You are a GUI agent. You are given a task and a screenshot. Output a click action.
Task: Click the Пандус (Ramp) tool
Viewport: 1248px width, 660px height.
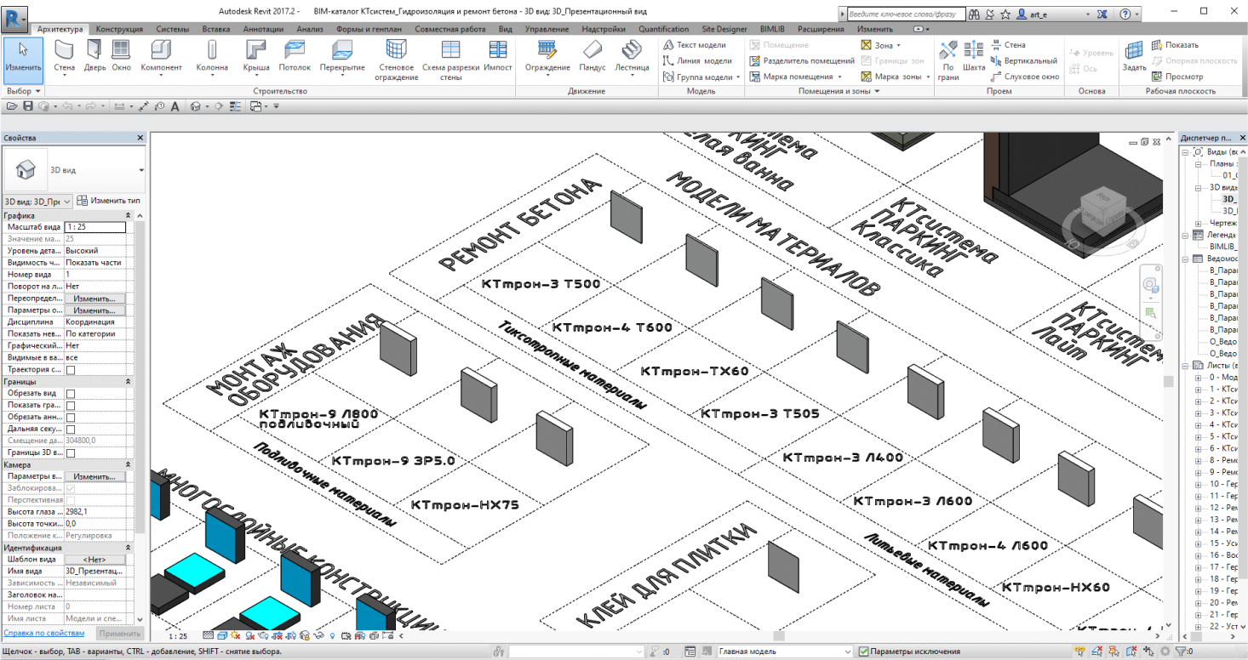[593, 56]
